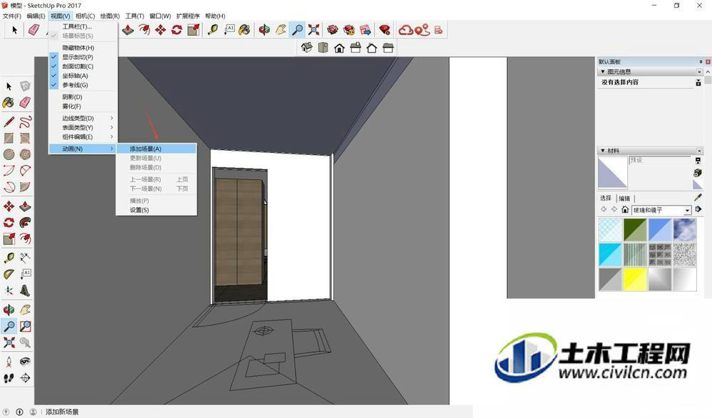Click the current material preview thumbnail
Screen dimensions: 712x418
(x=612, y=172)
